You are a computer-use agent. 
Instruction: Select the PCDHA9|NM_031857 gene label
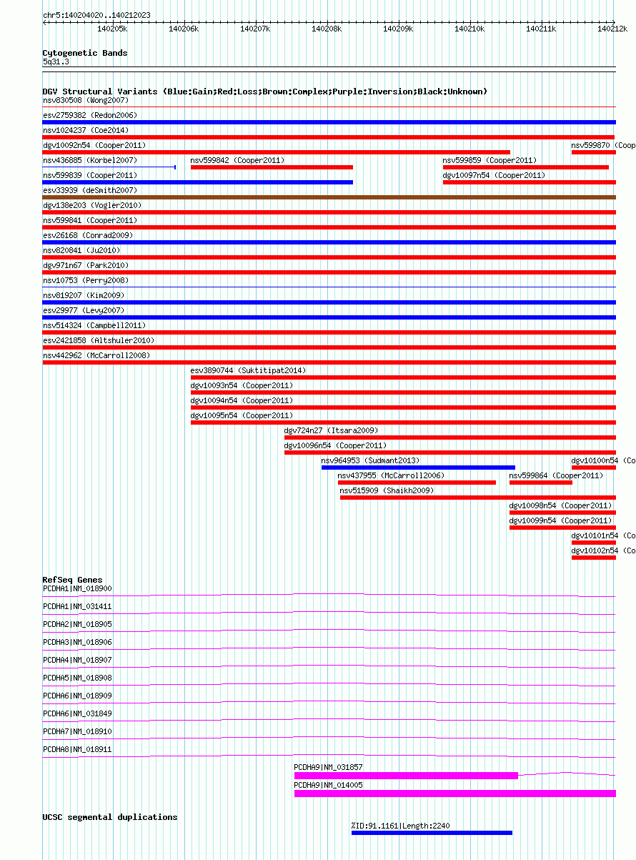pos(329,767)
